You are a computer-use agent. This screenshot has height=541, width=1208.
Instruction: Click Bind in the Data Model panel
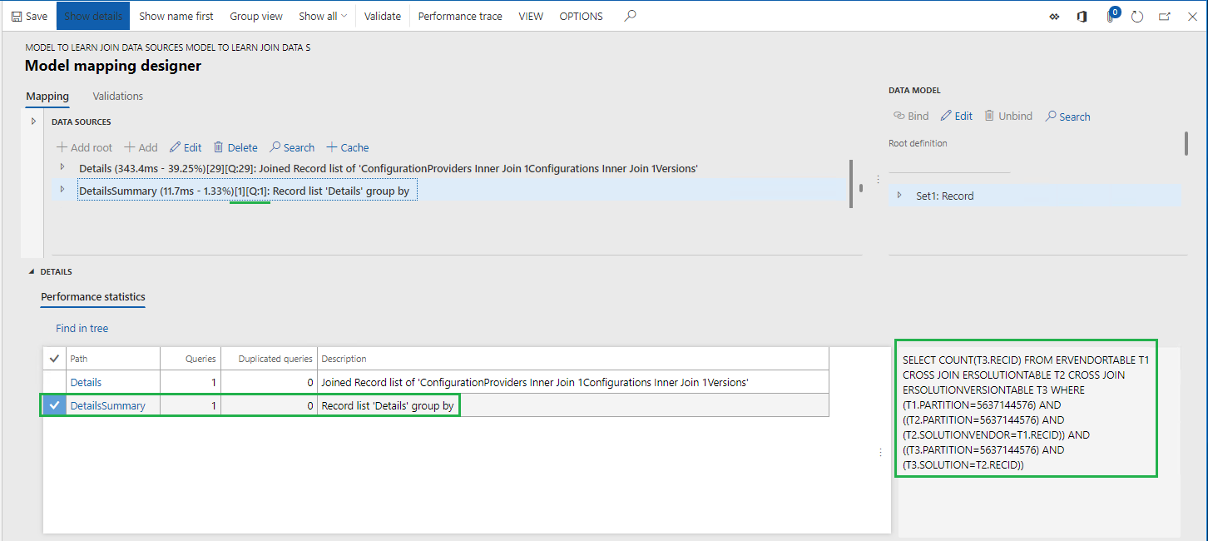pos(910,116)
